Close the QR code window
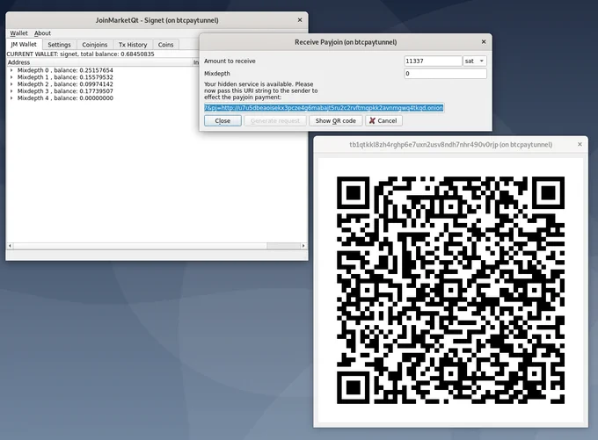This screenshot has width=598, height=440. pos(580,144)
